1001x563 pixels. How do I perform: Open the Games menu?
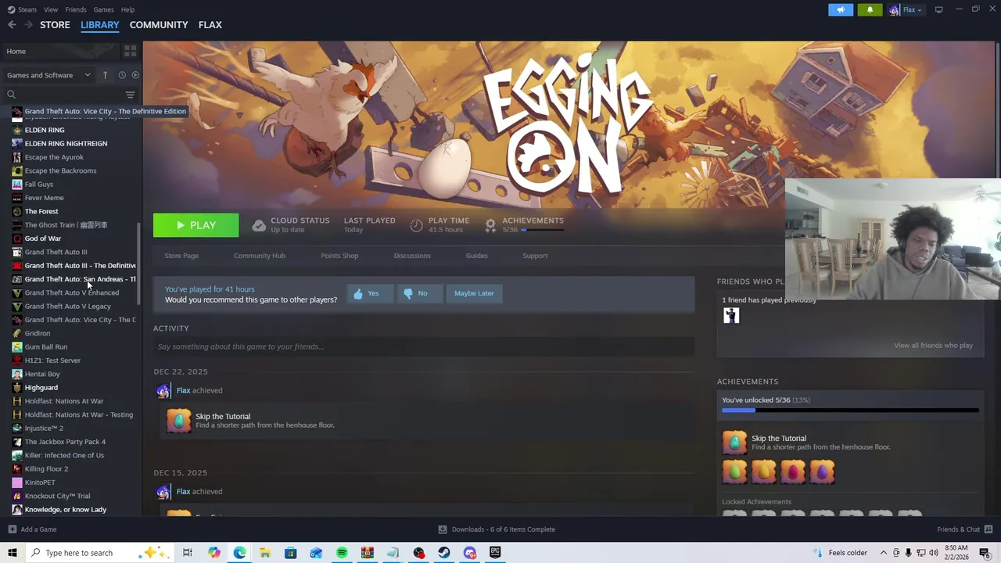103,9
